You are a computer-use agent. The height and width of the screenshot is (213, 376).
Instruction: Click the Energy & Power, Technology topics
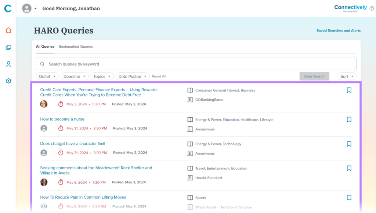pyautogui.click(x=218, y=144)
